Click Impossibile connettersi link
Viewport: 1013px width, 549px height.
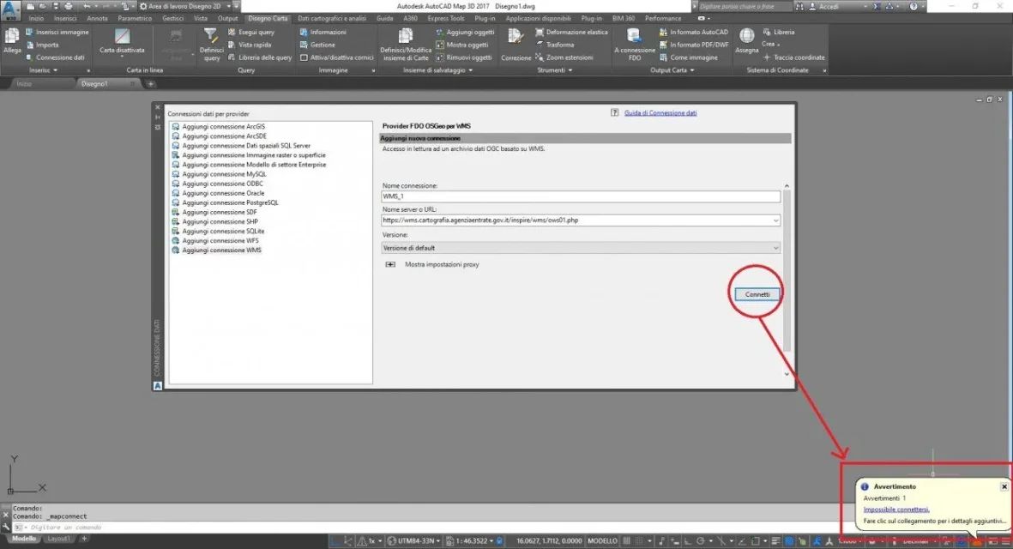(896, 510)
